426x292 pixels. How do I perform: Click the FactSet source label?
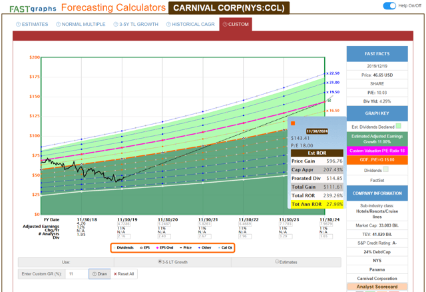(x=377, y=180)
